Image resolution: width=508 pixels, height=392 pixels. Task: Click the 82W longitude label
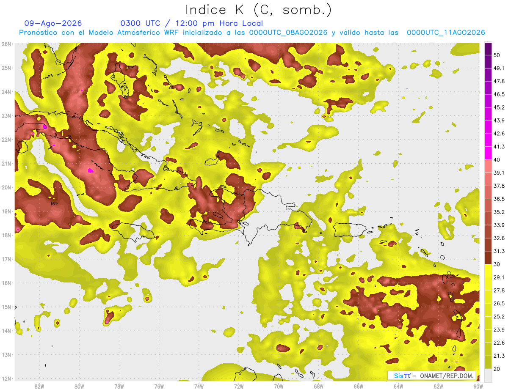point(39,387)
